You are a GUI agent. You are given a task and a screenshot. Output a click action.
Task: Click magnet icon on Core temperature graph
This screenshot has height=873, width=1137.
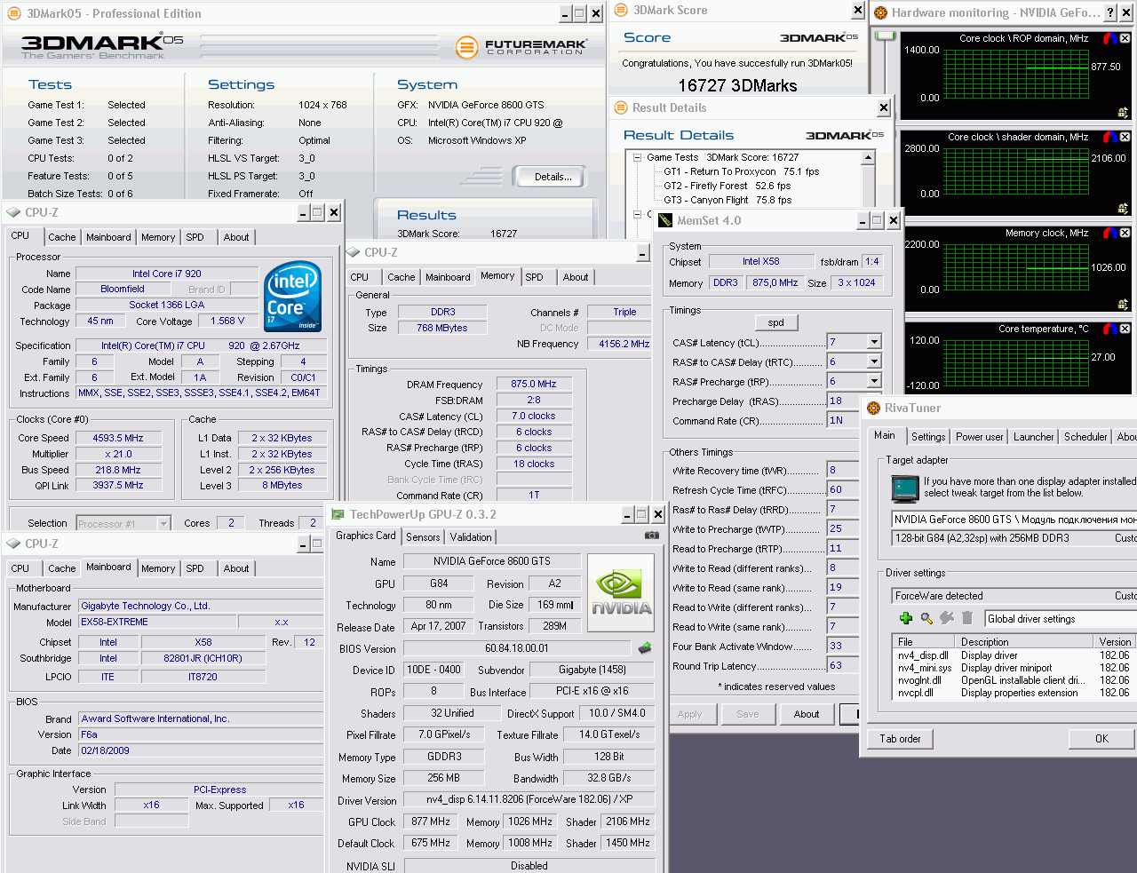[1109, 329]
